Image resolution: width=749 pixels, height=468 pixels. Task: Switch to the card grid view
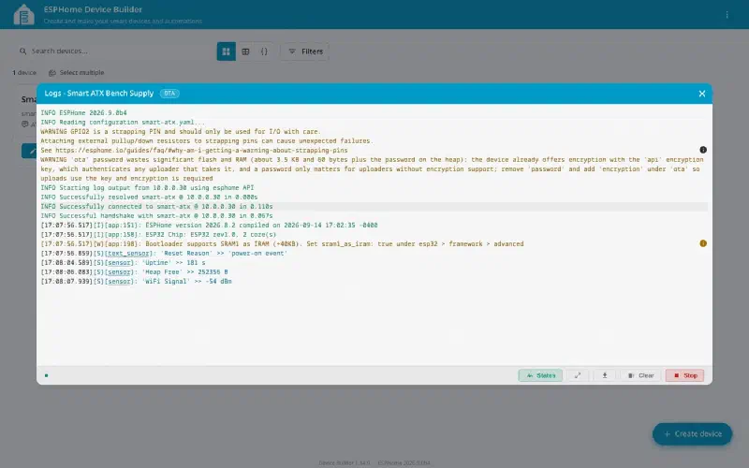(227, 51)
